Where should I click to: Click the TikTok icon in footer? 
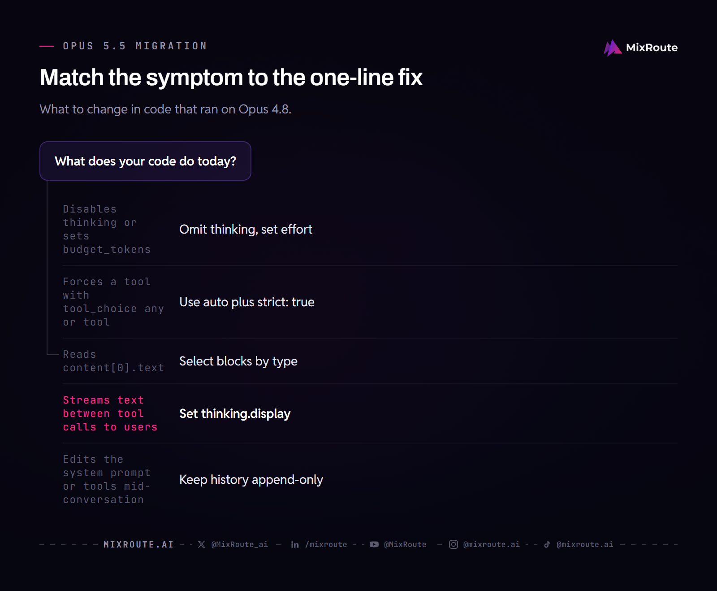coord(547,544)
